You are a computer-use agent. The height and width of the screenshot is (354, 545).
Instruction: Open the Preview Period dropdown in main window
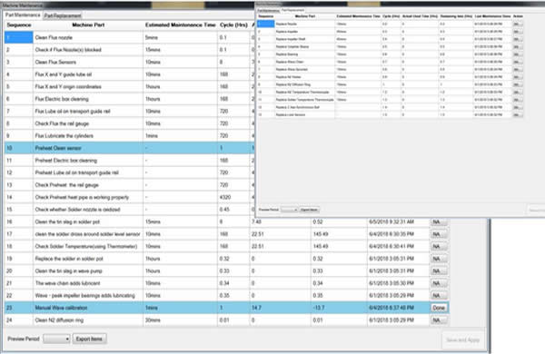pos(56,339)
